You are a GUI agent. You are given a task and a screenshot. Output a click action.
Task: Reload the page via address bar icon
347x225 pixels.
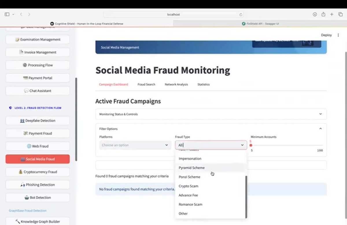pyautogui.click(x=241, y=14)
